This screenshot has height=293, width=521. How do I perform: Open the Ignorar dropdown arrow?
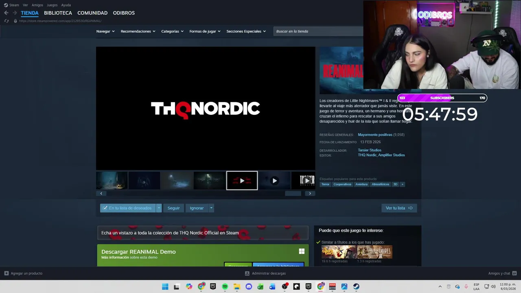(211, 208)
